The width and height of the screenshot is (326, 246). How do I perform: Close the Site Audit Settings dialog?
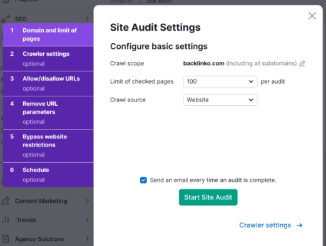312,16
